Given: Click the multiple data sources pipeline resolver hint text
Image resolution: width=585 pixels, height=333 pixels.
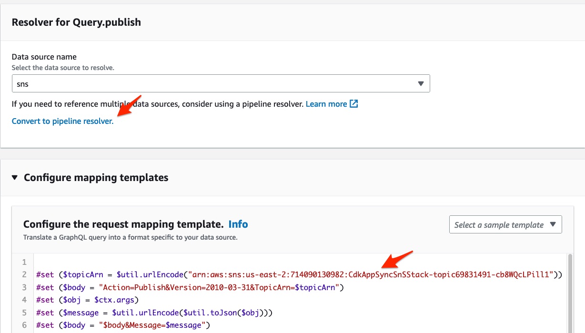Looking at the screenshot, I should coord(158,104).
